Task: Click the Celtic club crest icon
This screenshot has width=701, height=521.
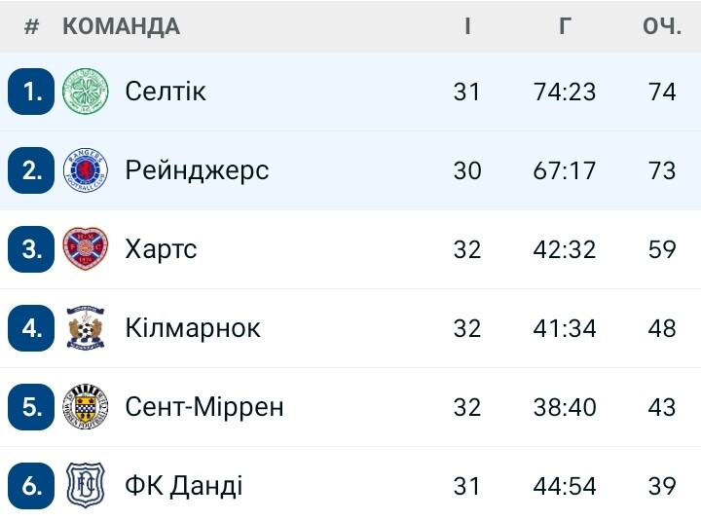Action: (85, 92)
